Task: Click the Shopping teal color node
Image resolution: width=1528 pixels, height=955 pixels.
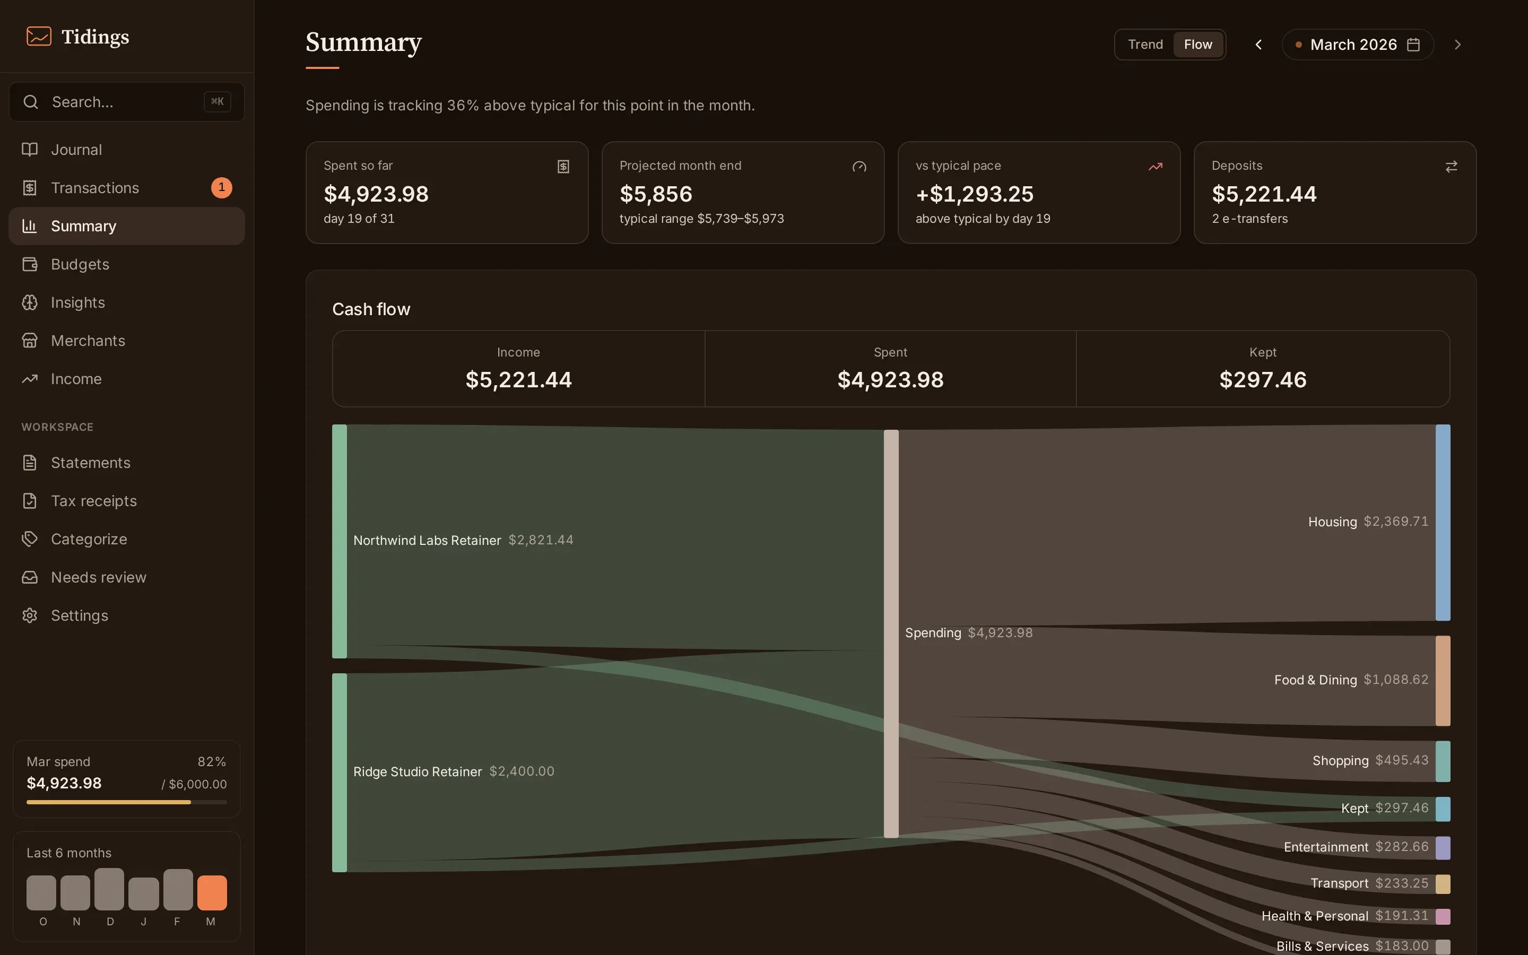Action: (1443, 761)
